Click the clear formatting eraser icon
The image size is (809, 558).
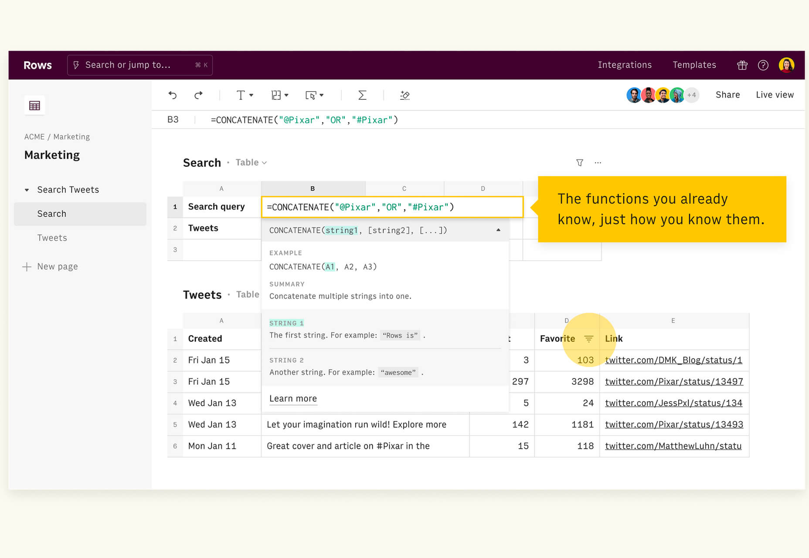tap(404, 95)
